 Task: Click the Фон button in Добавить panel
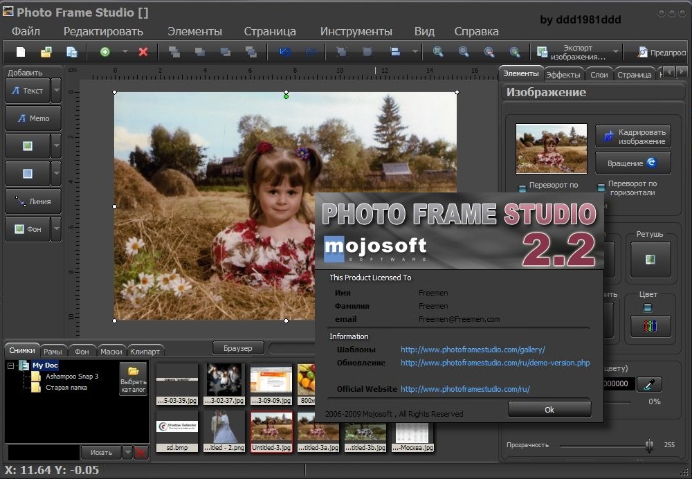point(28,228)
